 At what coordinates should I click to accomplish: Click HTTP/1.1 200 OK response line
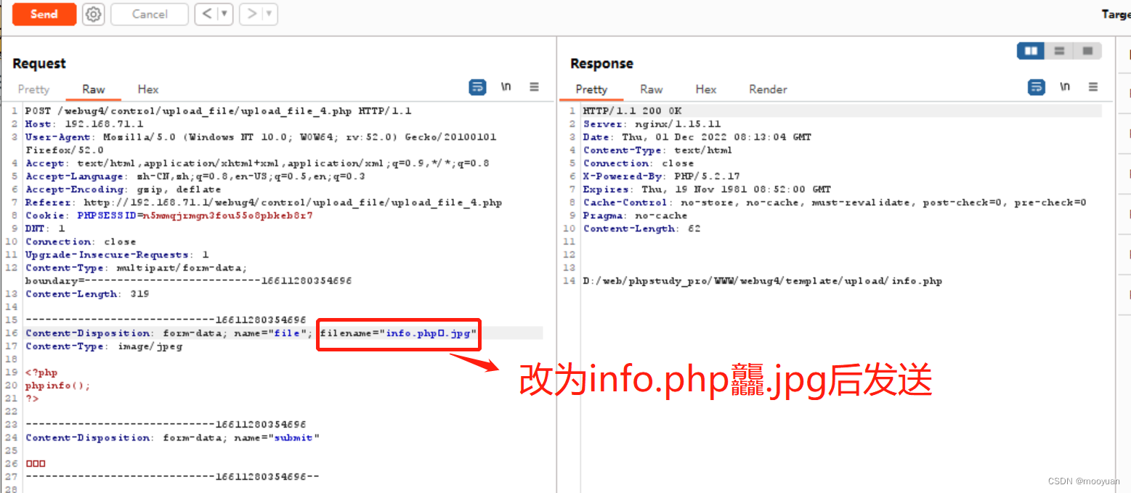633,111
